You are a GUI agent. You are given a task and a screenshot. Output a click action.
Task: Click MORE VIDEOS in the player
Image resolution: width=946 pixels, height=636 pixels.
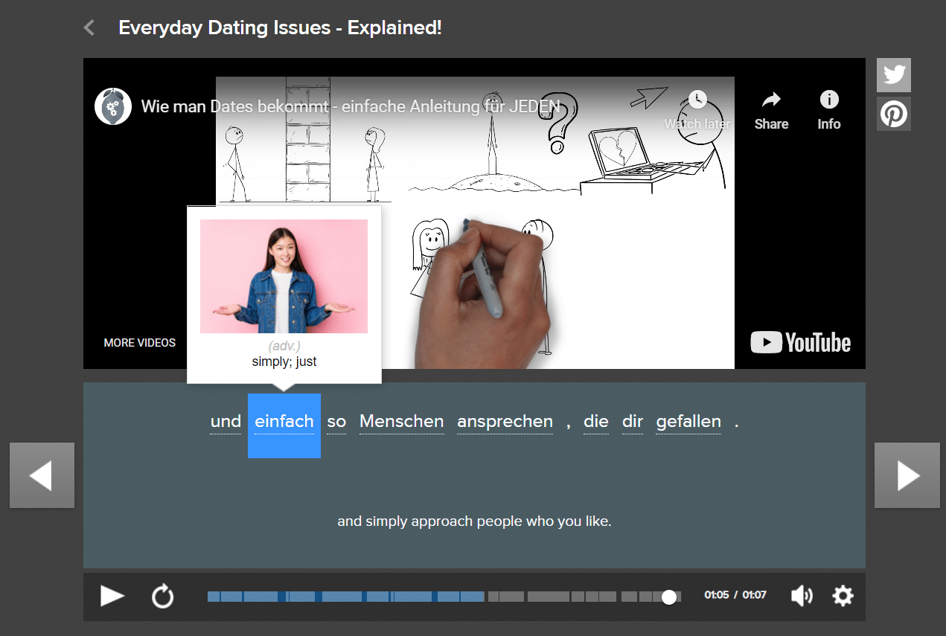[140, 343]
